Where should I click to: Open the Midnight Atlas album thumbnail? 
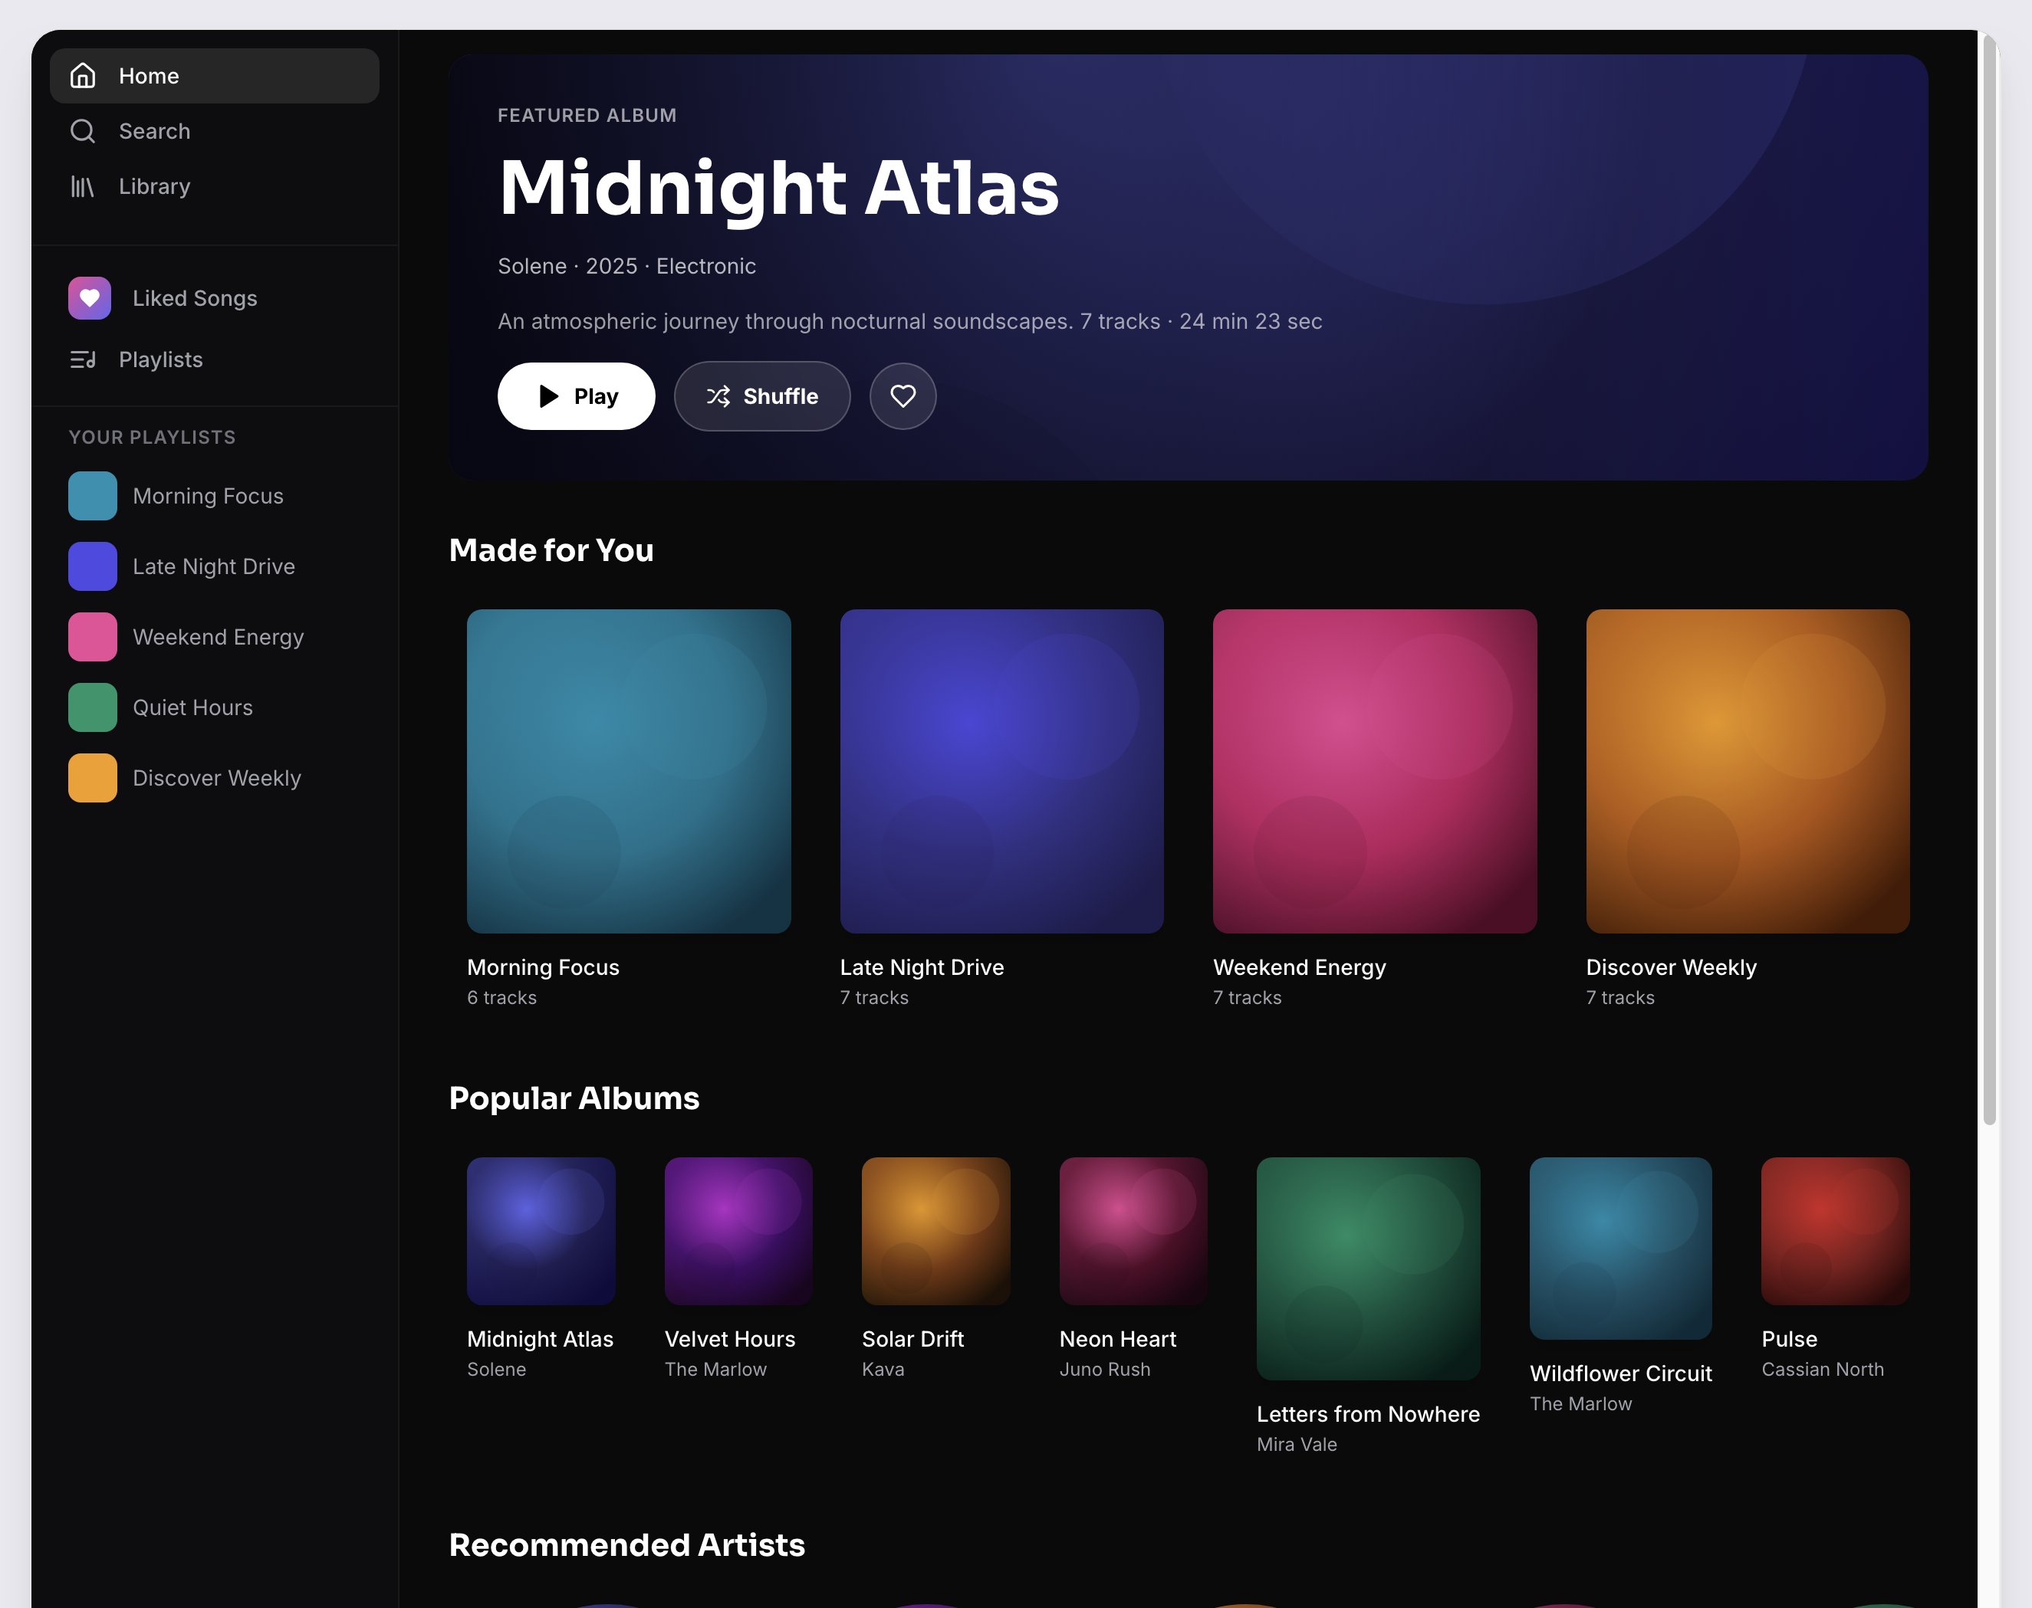(541, 1232)
